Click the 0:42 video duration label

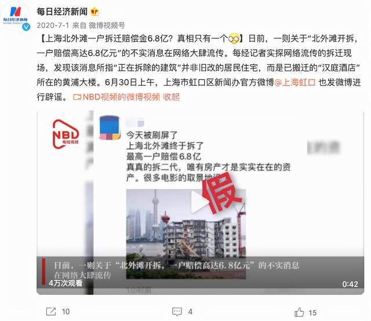(350, 284)
